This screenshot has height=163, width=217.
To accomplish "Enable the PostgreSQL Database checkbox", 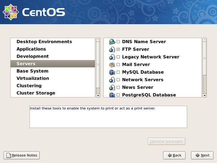I will click(x=118, y=95).
